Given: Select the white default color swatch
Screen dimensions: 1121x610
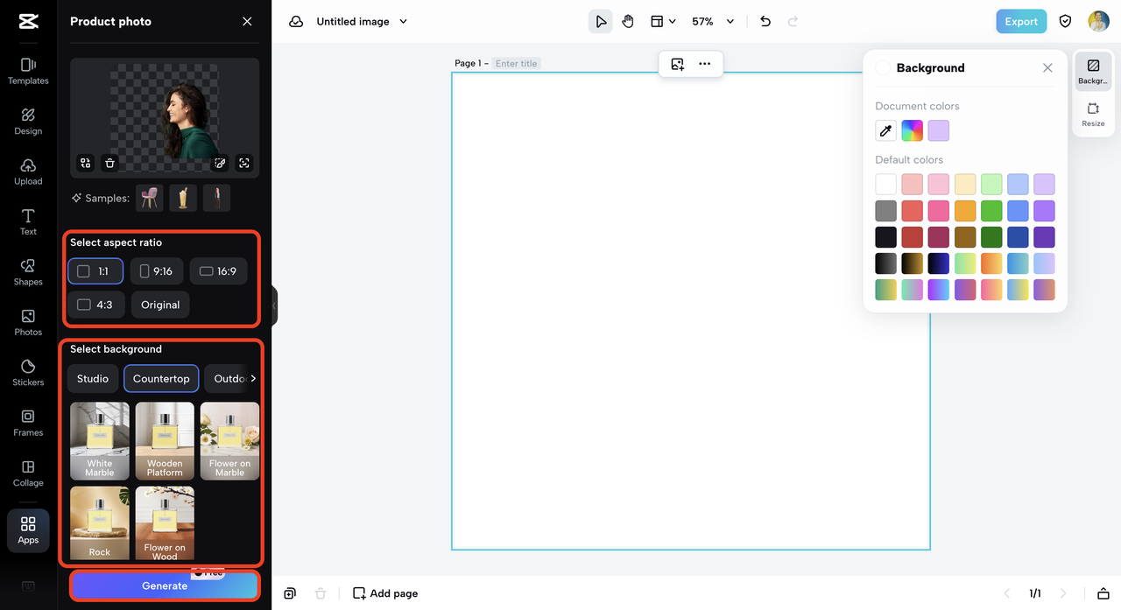Looking at the screenshot, I should pos(886,184).
